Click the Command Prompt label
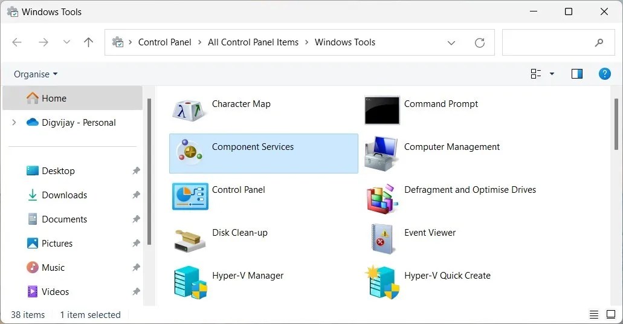Viewport: 623px width, 324px height. pos(441,104)
